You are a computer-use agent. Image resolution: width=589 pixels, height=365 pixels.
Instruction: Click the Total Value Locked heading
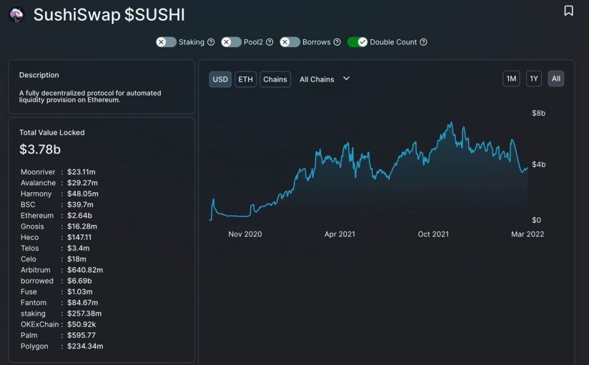click(52, 133)
